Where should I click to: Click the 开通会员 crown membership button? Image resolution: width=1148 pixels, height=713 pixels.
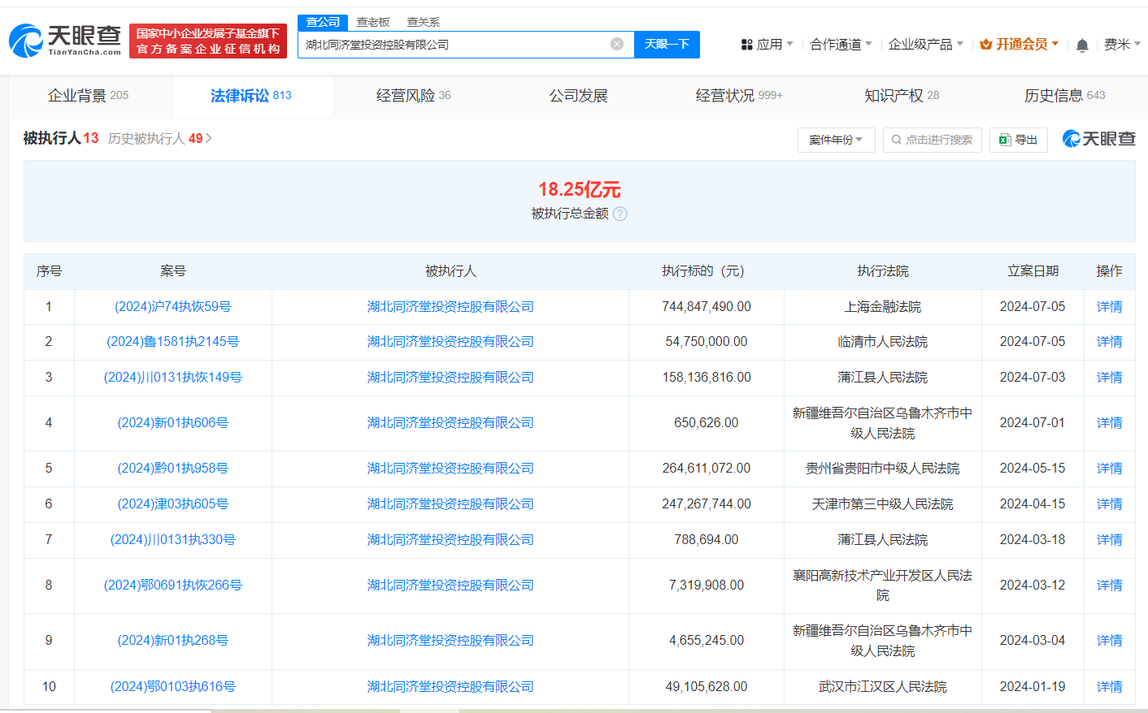coord(1019,44)
